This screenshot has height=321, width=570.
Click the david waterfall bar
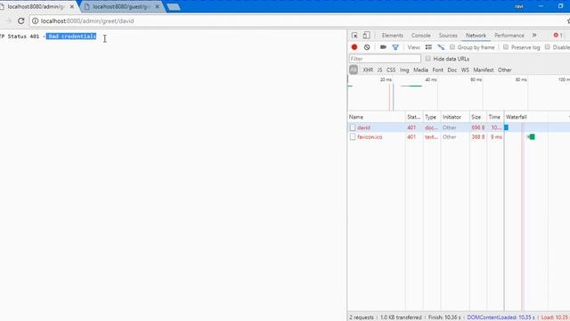(506, 128)
